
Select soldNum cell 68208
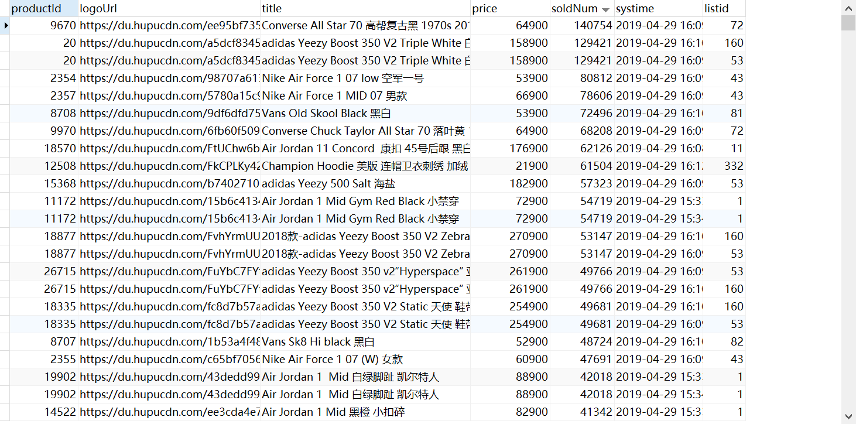coord(582,131)
